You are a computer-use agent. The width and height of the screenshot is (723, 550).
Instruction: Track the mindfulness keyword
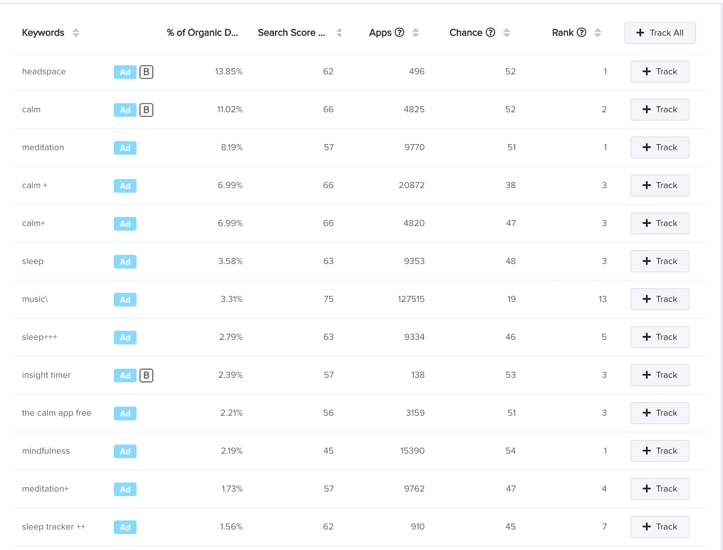click(x=660, y=451)
